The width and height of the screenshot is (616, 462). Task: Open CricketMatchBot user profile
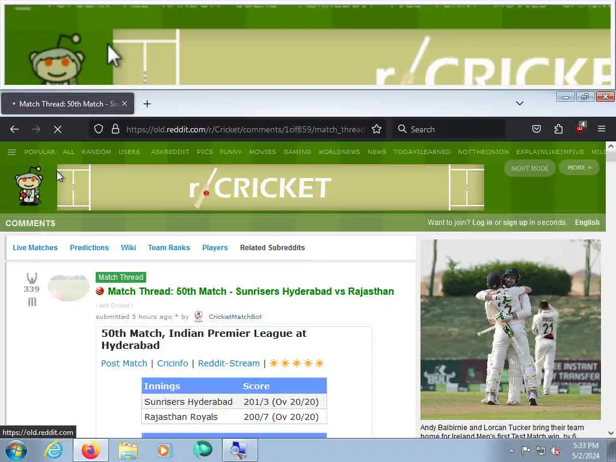point(235,316)
